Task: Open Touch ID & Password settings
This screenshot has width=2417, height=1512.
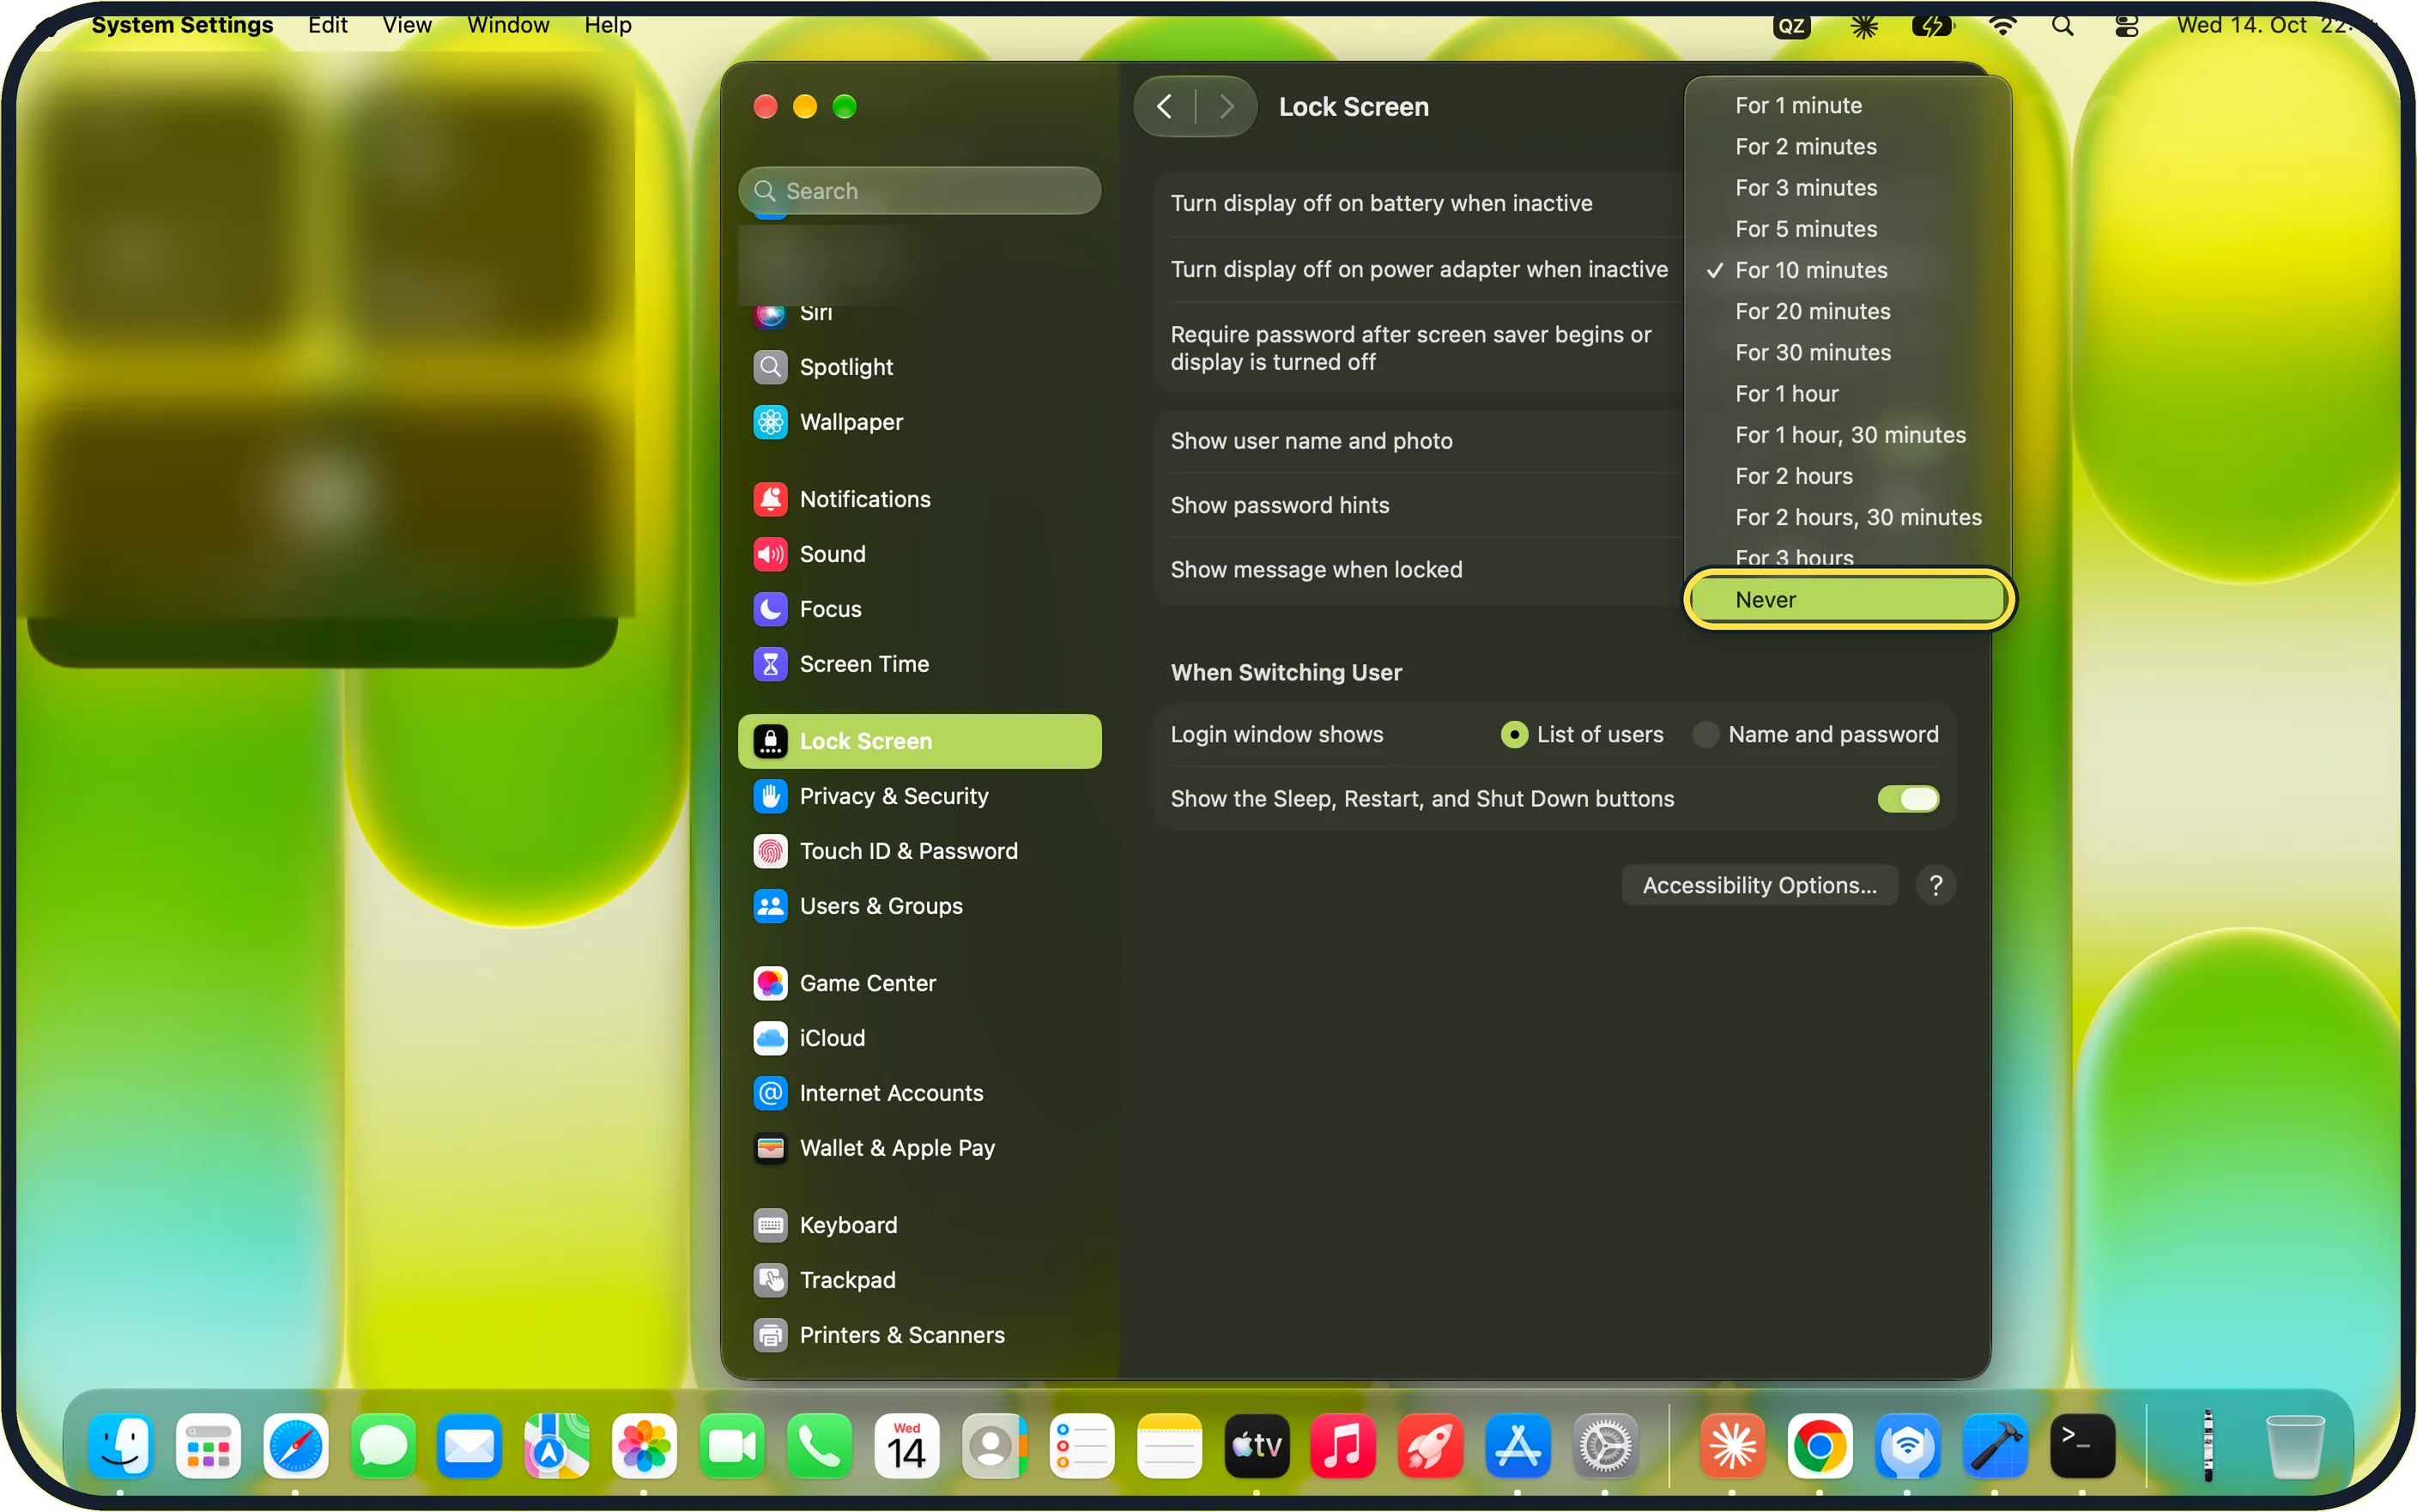Action: pyautogui.click(x=919, y=851)
